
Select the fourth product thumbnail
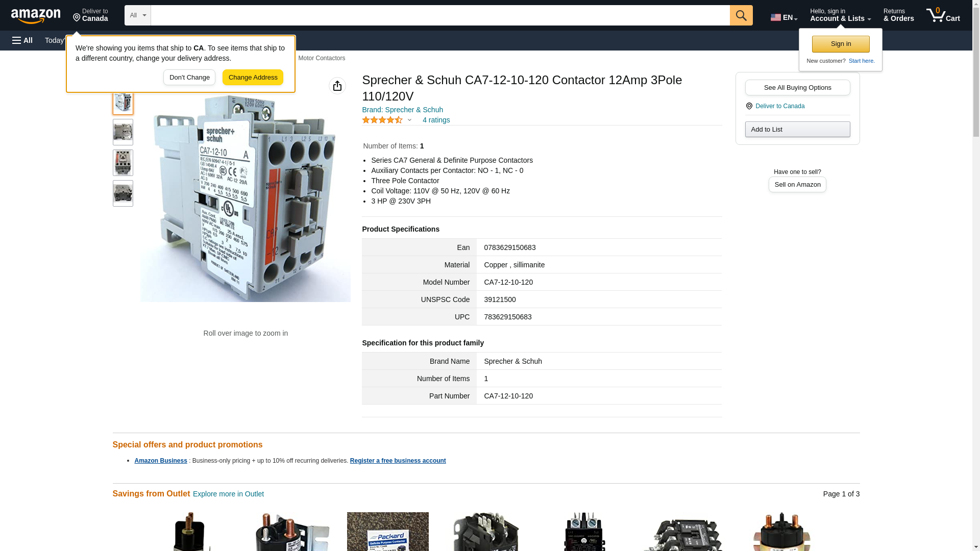(x=123, y=193)
